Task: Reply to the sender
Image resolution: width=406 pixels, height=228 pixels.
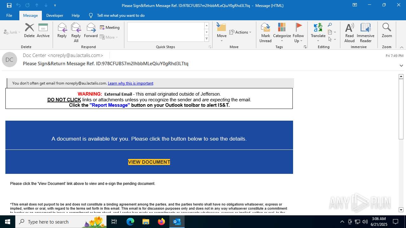Action: pyautogui.click(x=62, y=30)
